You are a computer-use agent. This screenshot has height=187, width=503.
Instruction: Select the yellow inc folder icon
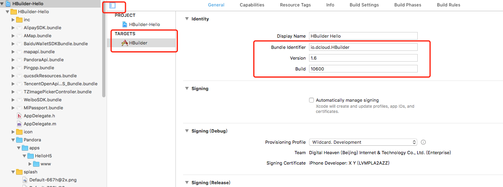19,20
